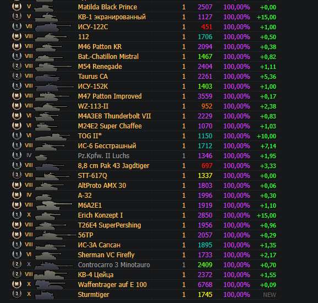Click the +5,36 value in Taurus CA row
Image resolution: width=318 pixels, height=303 pixels.
(268, 77)
